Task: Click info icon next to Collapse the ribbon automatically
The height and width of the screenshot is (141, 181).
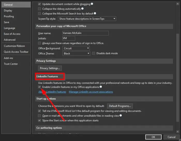Action: [x=82, y=9]
